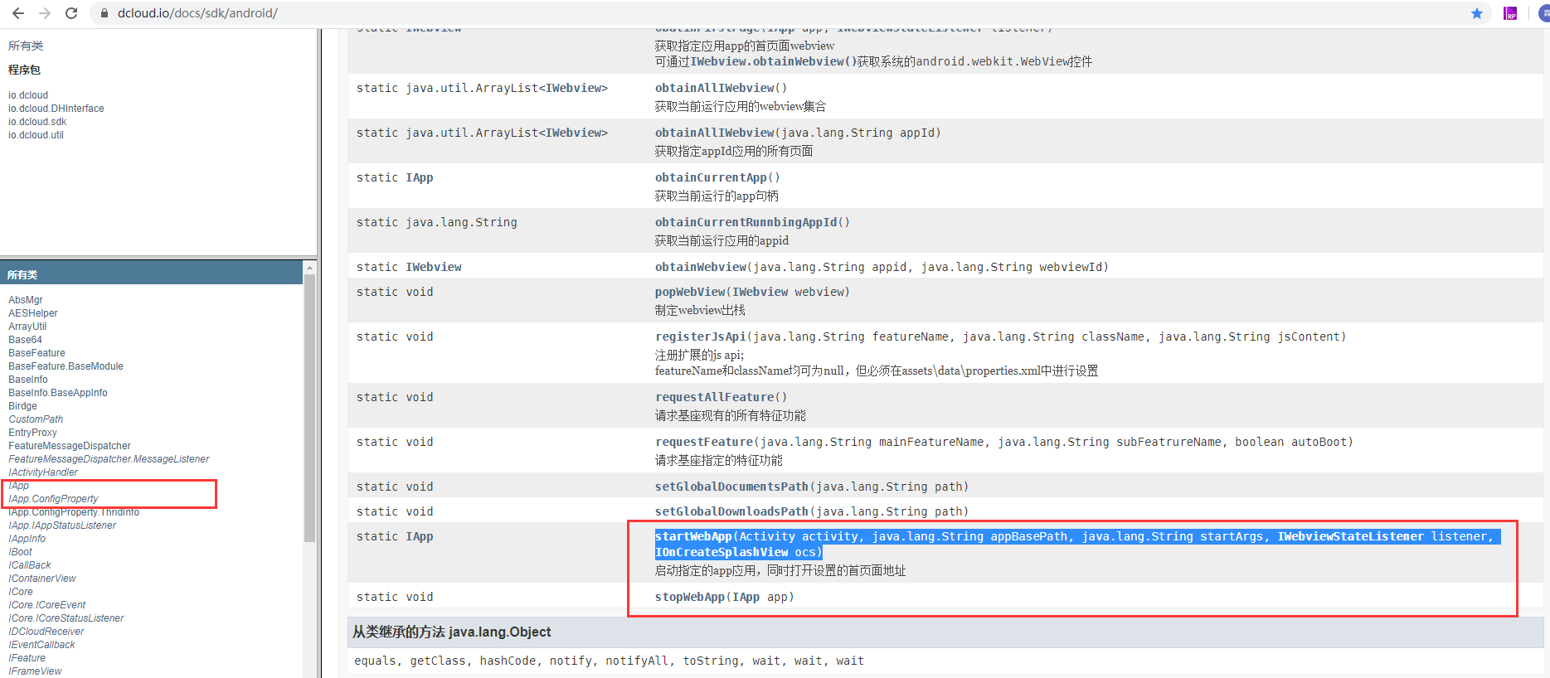The image size is (1550, 678).
Task: Select io.dcloud.sdk package
Action: tap(37, 122)
